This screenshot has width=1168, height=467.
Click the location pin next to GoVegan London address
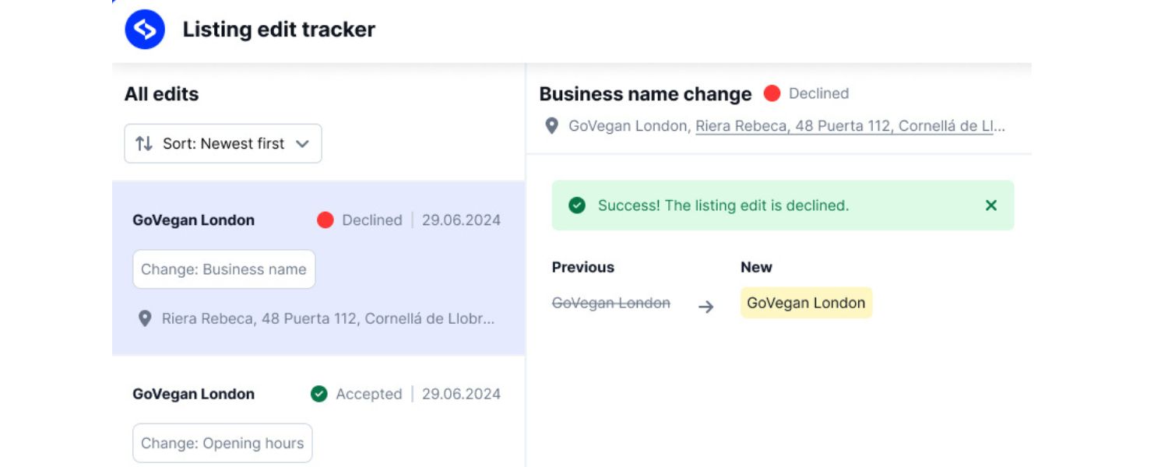click(x=553, y=125)
